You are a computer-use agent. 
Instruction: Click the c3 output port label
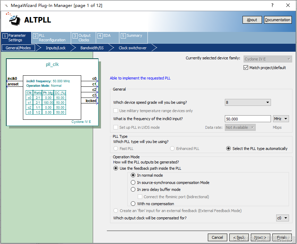click(94, 95)
